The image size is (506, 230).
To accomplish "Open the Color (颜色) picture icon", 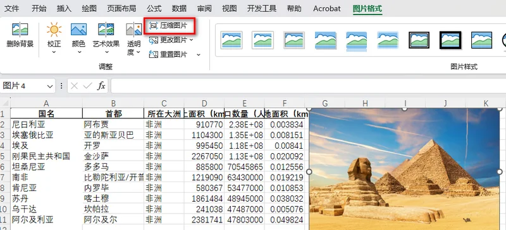I will tap(78, 29).
